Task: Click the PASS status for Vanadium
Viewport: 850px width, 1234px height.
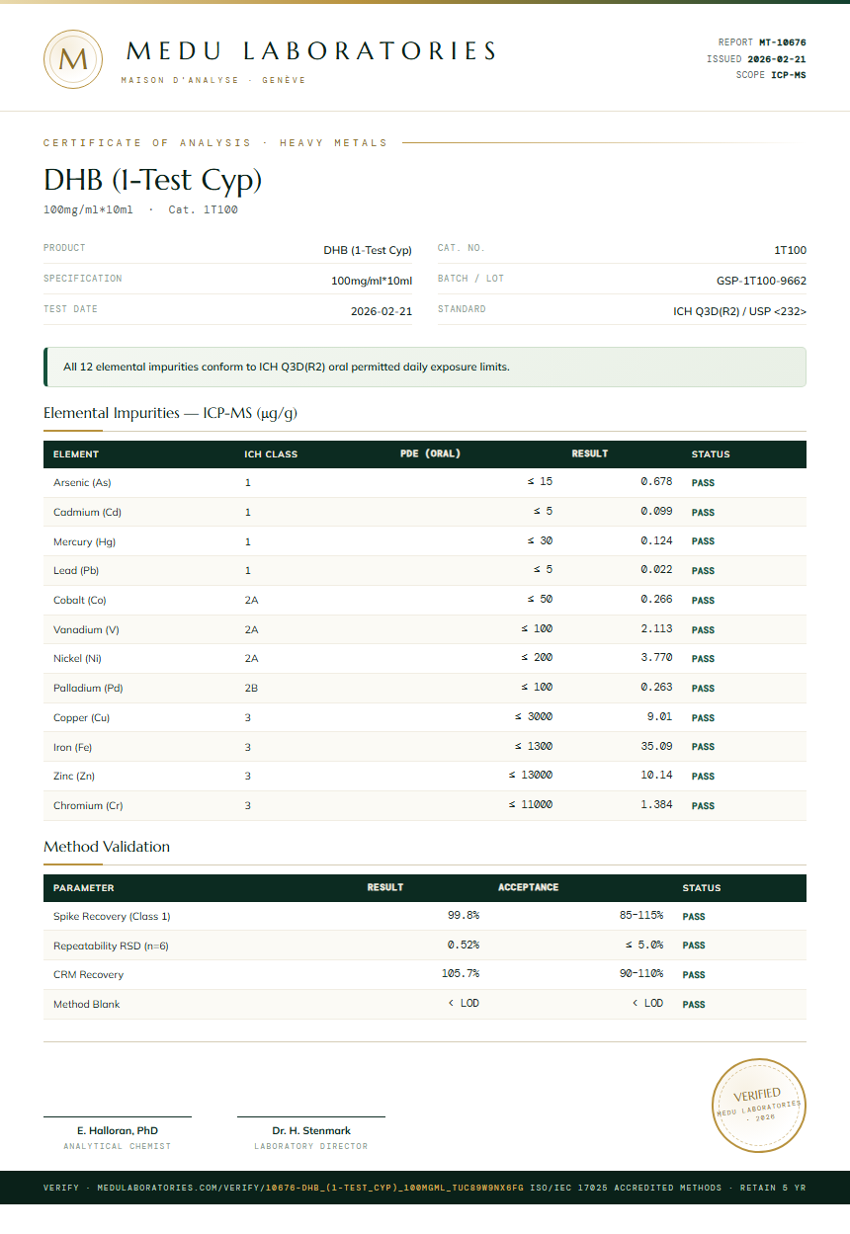Action: click(703, 630)
